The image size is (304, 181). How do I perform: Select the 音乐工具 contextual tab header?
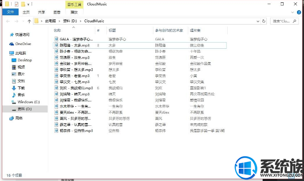74,4
